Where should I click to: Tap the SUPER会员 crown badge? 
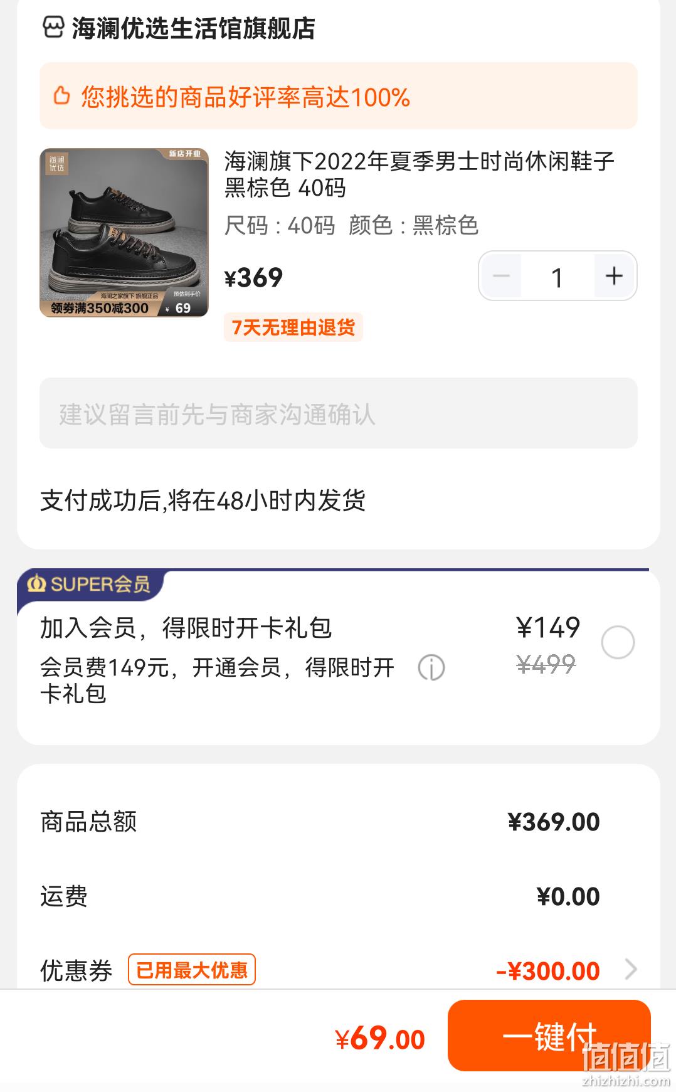click(89, 584)
